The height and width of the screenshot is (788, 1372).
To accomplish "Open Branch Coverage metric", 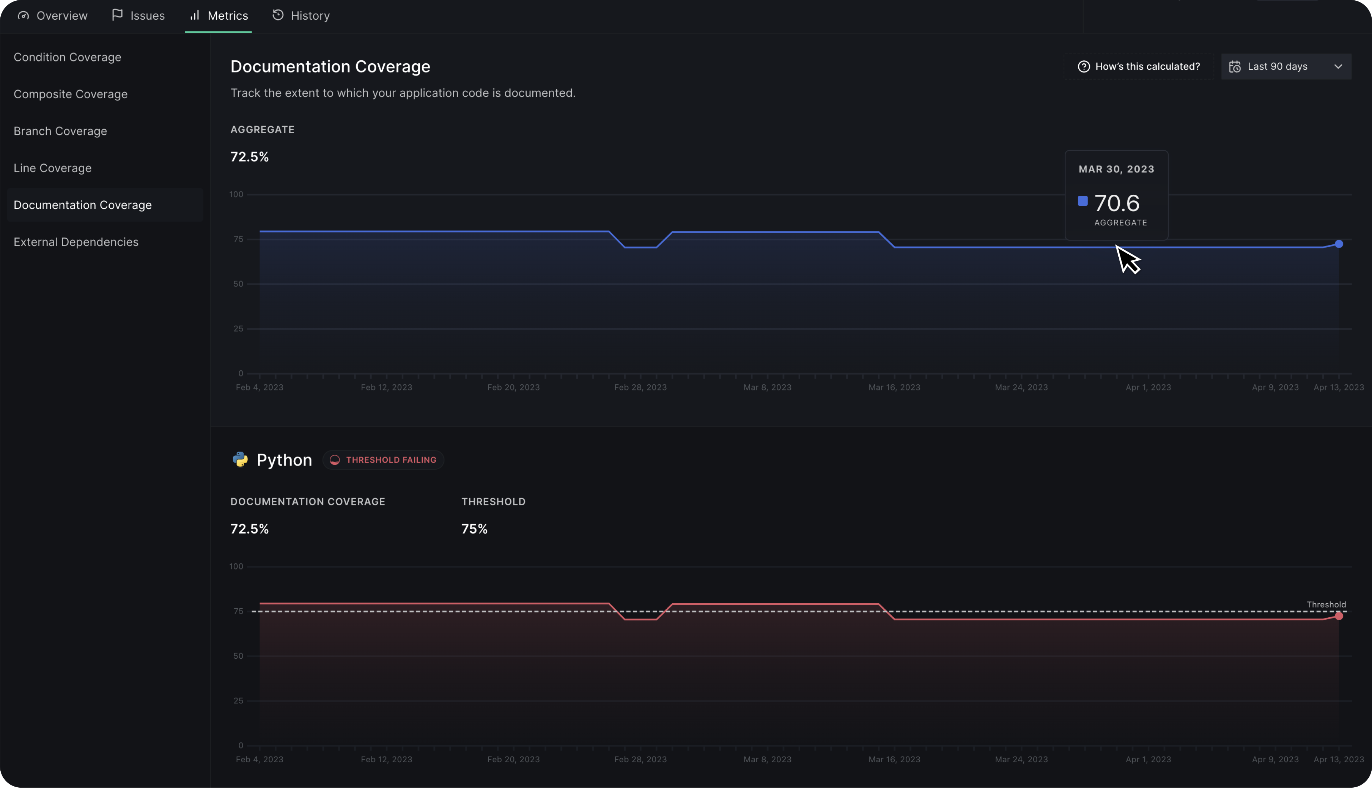I will [60, 131].
